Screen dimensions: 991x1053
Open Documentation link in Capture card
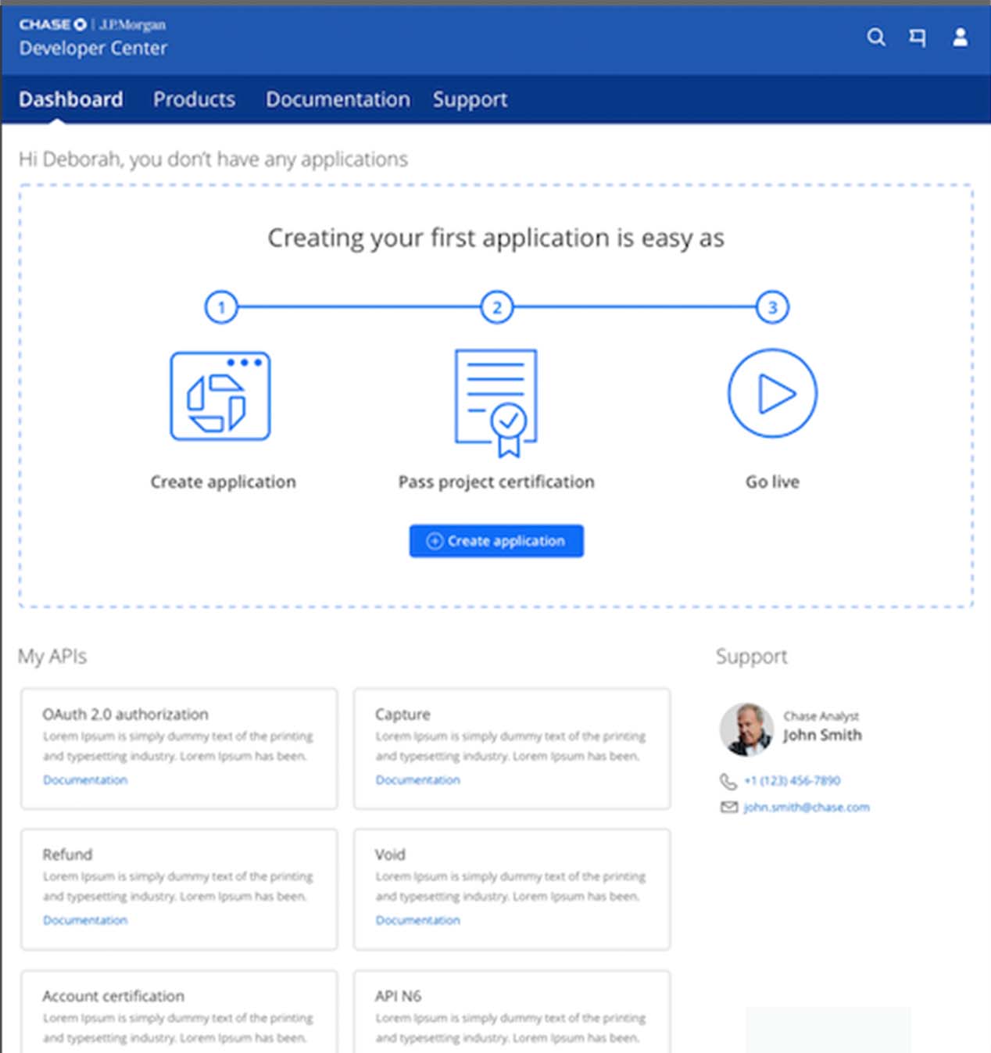[x=417, y=780]
